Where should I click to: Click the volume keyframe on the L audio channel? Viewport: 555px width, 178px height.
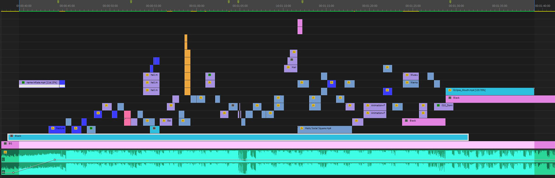[55, 160]
